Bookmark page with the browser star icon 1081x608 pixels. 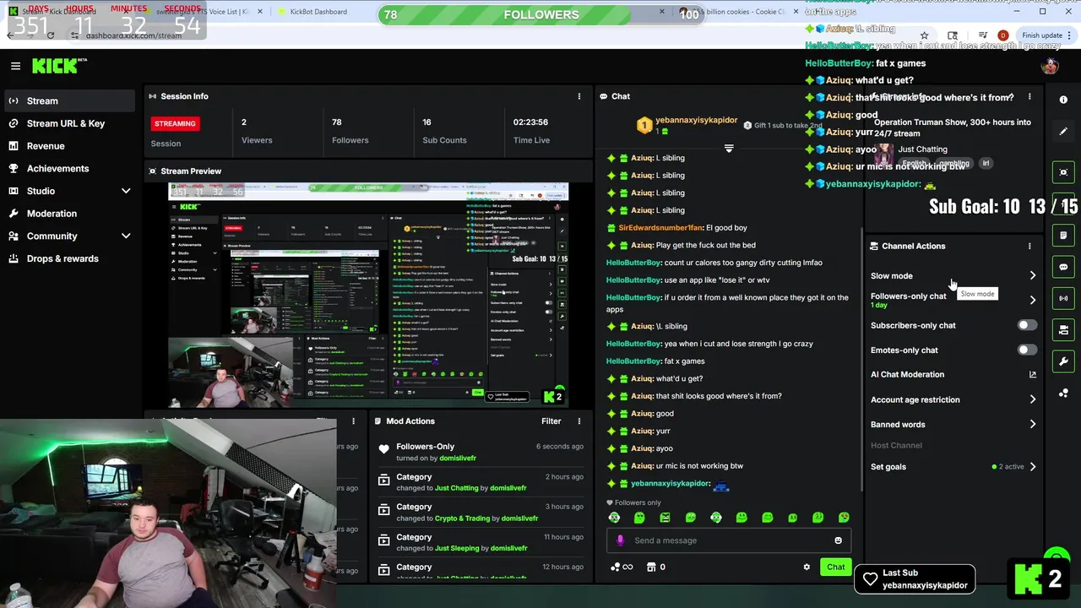(924, 35)
